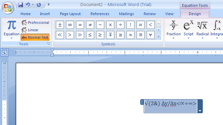The height and width of the screenshot is (125, 223).
Task: Insert the plus-minus symbol
Action: [x=60, y=25]
